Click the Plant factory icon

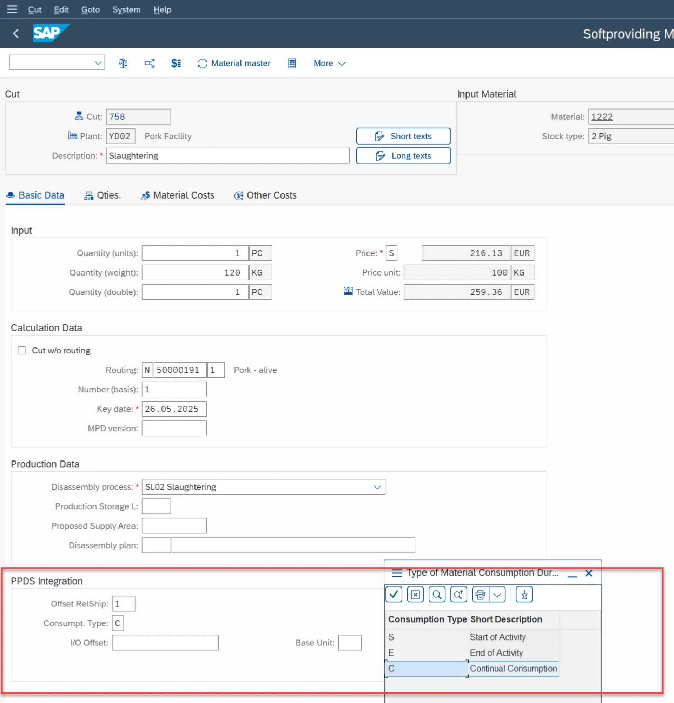tap(72, 135)
